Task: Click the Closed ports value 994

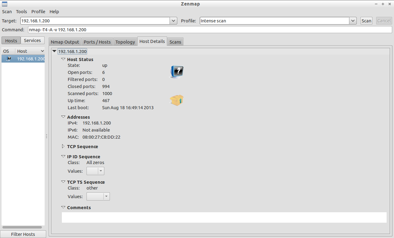Action: 106,86
